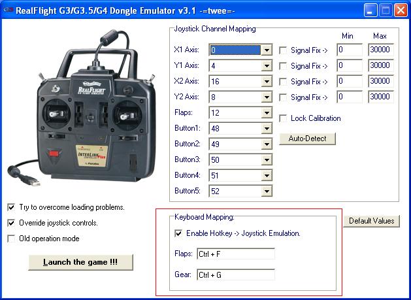Click Launch the game button

tap(80, 262)
